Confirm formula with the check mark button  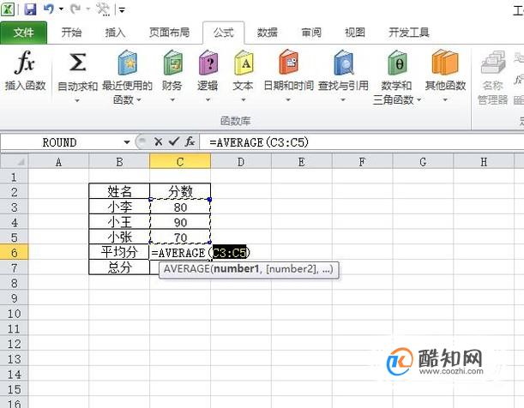(174, 142)
